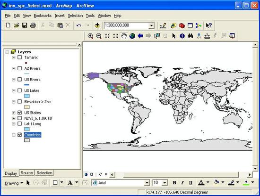Click the US Lakes blue symbol swatch
The image size is (260, 196).
pos(27,96)
